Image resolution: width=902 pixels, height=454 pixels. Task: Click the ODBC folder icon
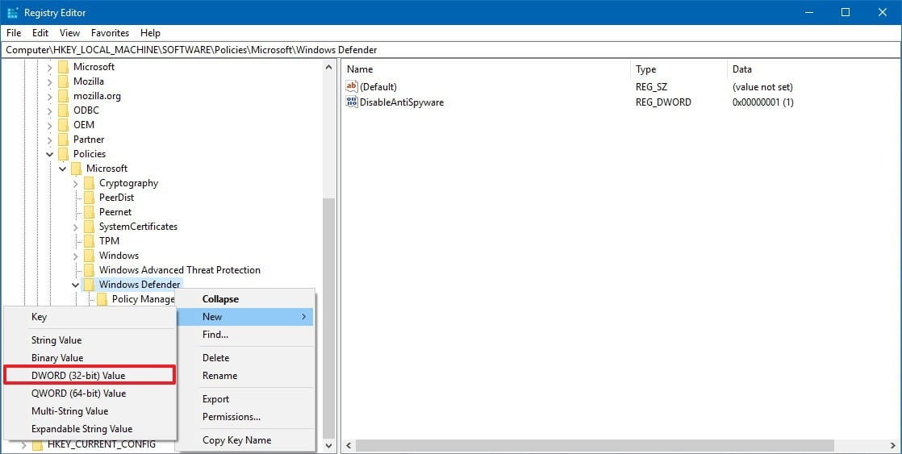point(63,110)
